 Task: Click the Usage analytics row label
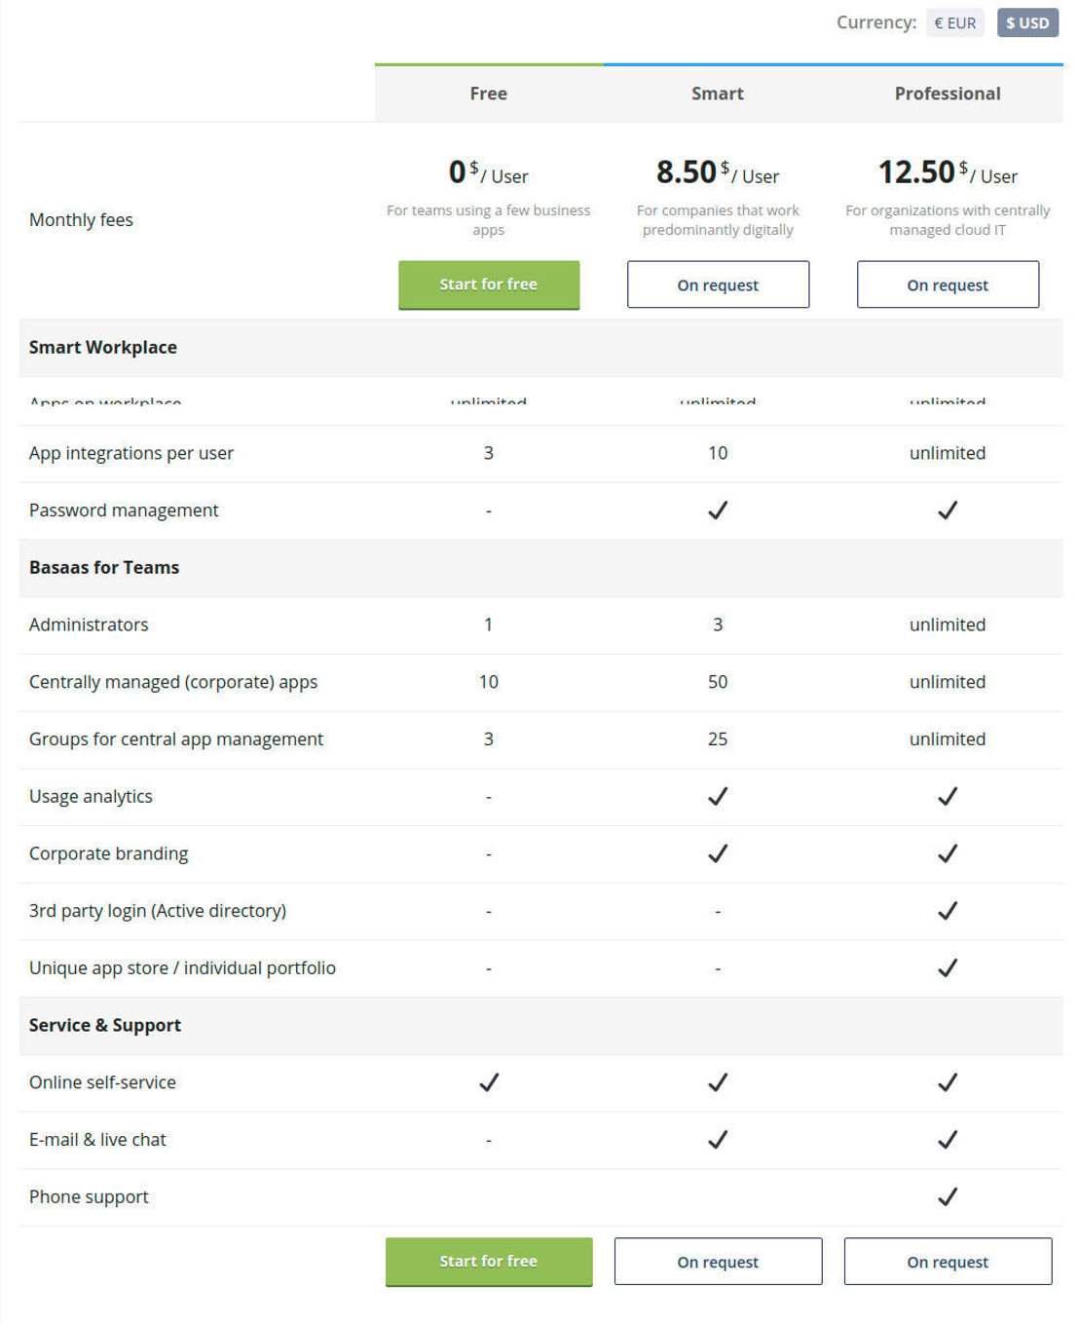coord(91,797)
